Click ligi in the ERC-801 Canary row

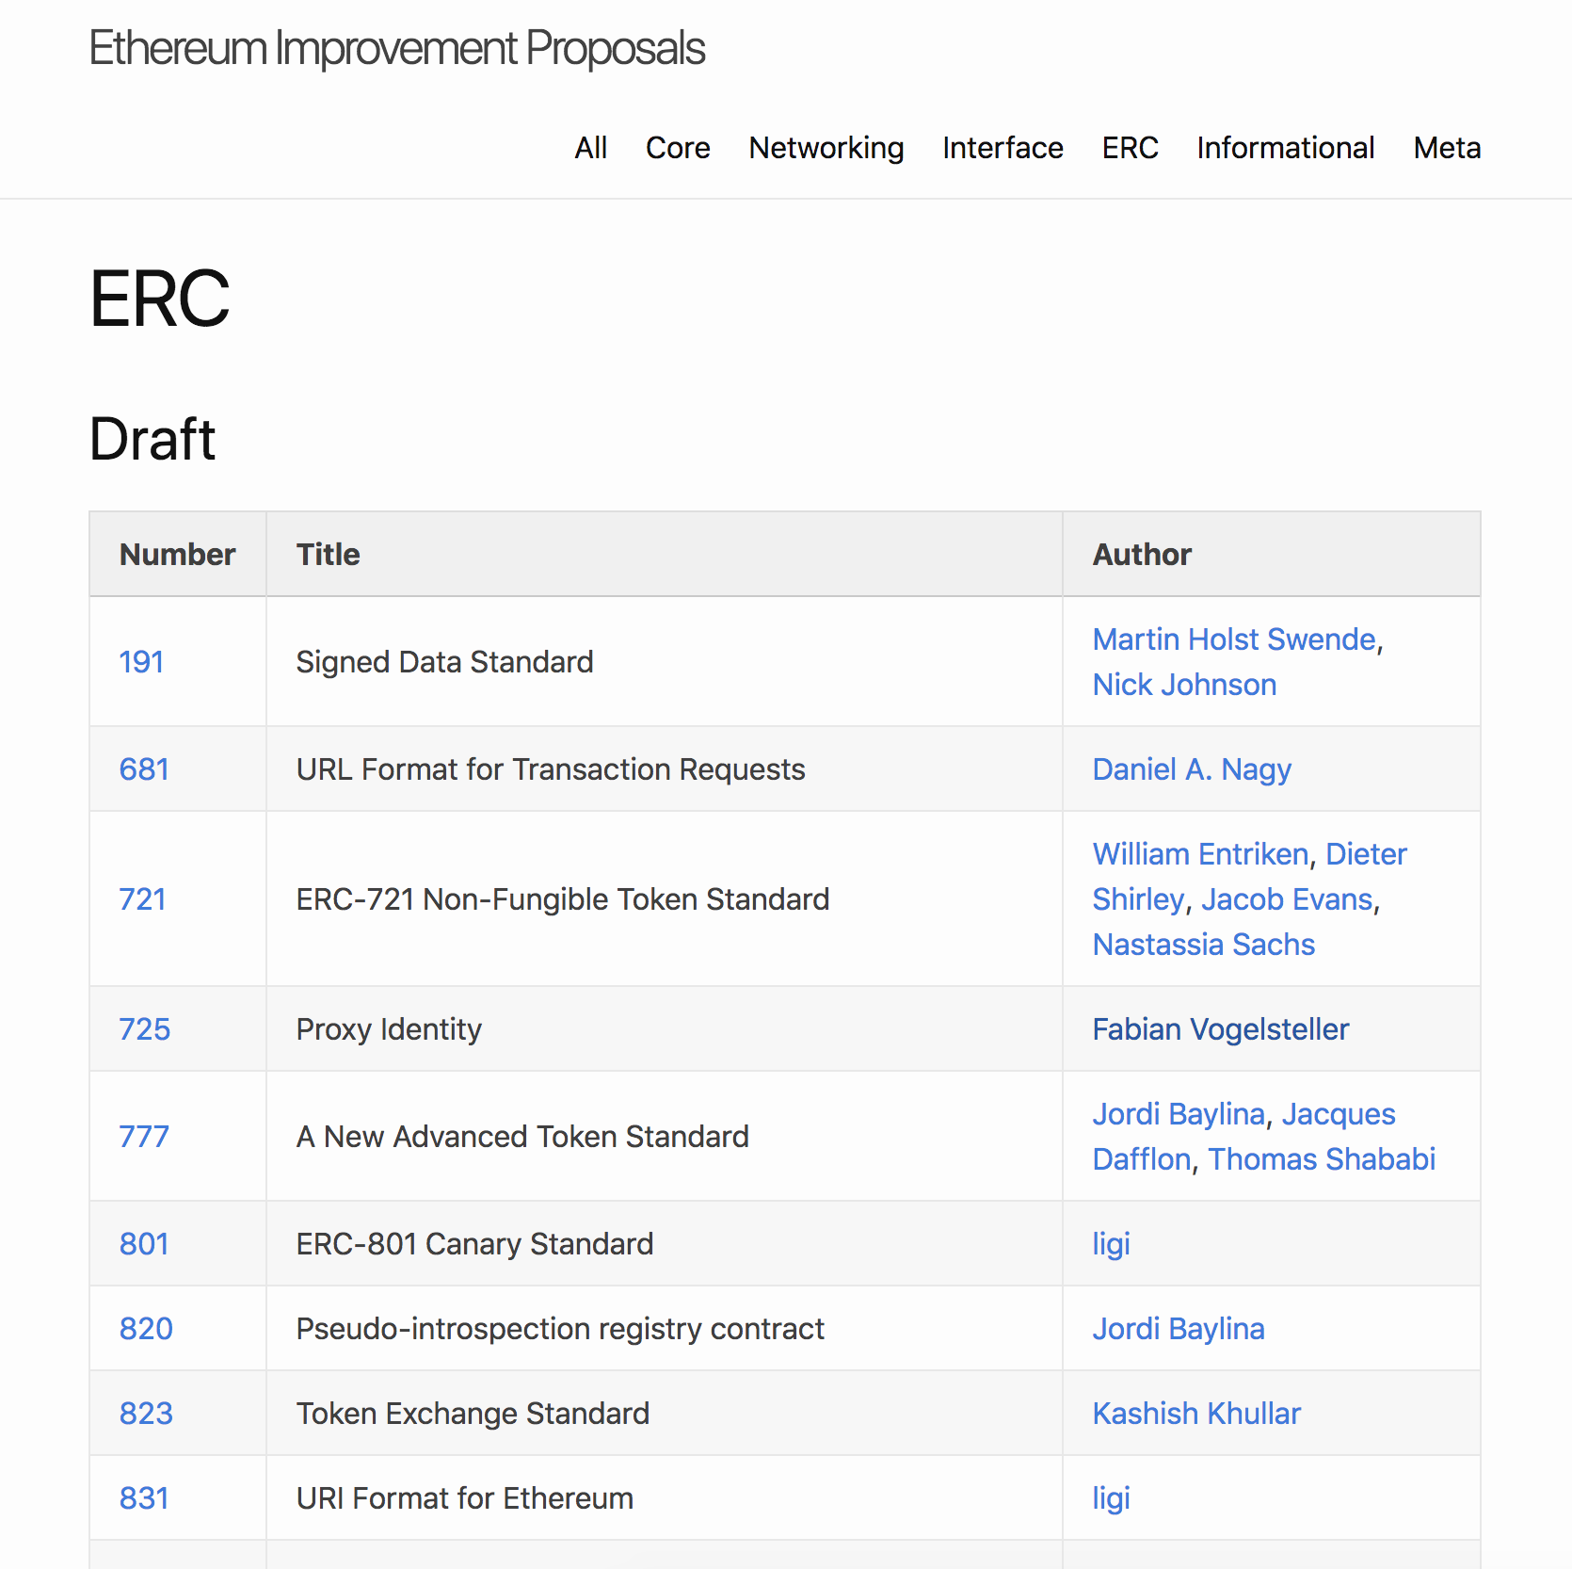tap(1111, 1244)
